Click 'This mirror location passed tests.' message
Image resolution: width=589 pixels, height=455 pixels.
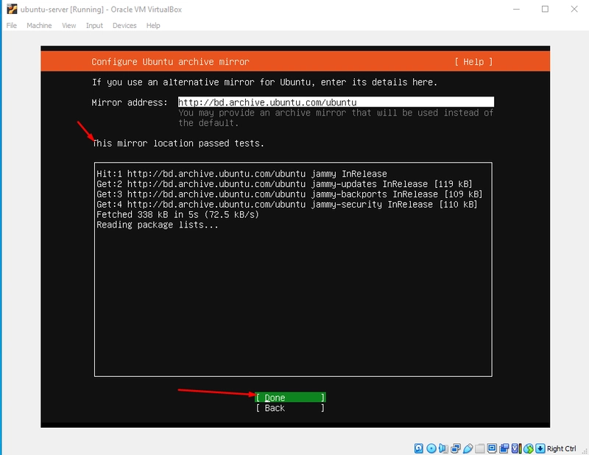tap(178, 143)
